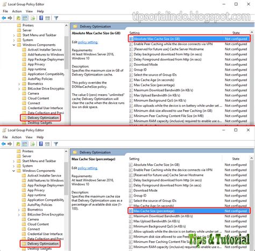The image size is (255, 251).
Task: Click the Export List icon in the top window toolbar
Action: pyautogui.click(x=33, y=18)
